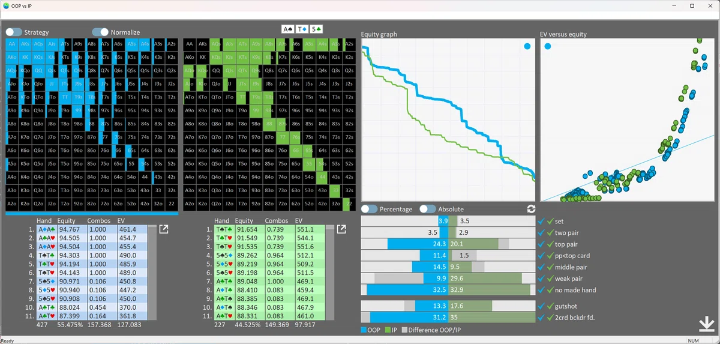Click the blue dot in the Equity graph corner
The width and height of the screenshot is (720, 344).
coord(527,46)
